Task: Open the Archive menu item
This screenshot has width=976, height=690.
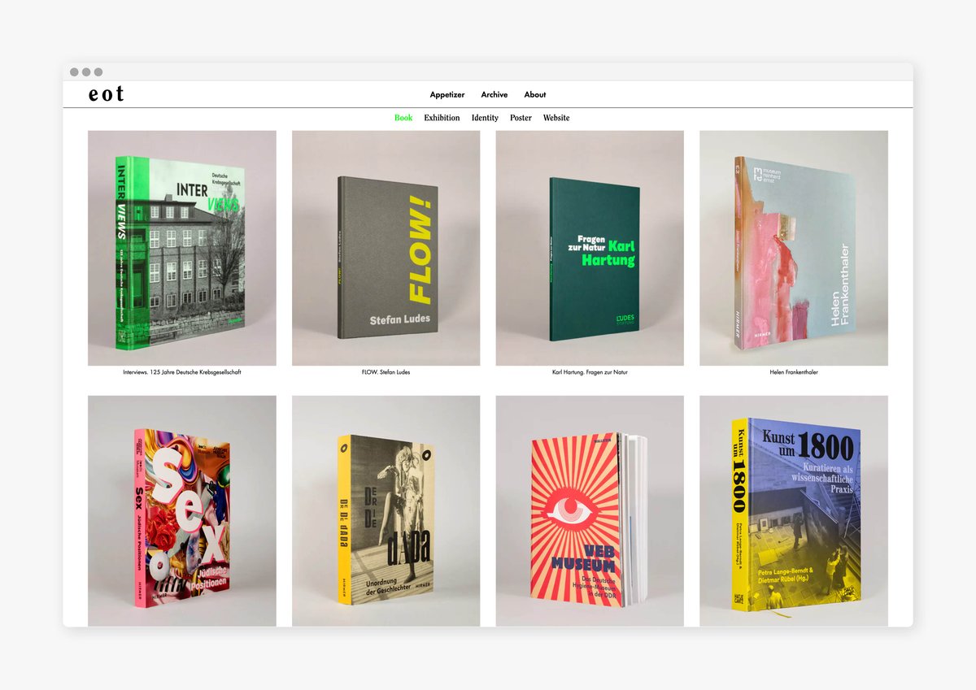Action: (x=495, y=94)
